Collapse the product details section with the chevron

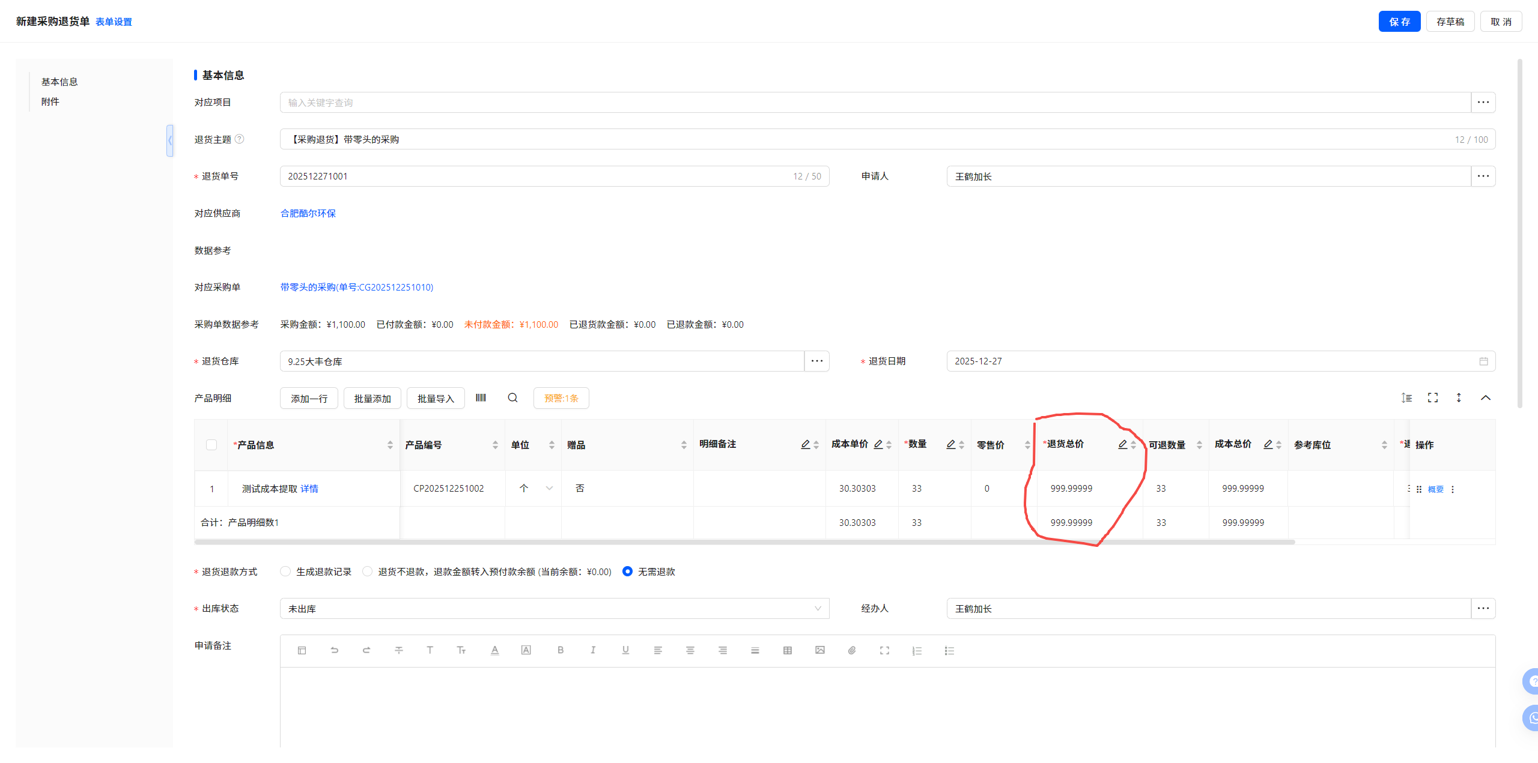[x=1486, y=398]
